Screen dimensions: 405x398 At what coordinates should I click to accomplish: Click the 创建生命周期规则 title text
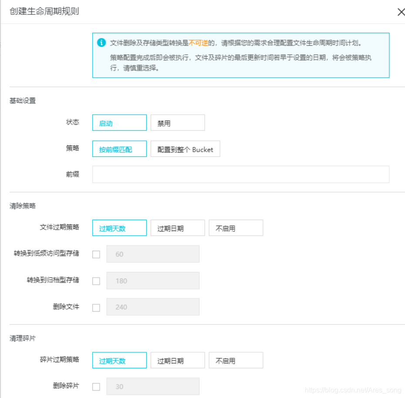(44, 11)
